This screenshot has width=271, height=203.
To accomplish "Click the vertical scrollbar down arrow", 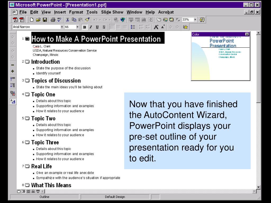I will [x=259, y=187].
